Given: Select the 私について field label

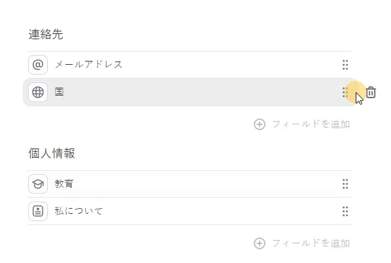Looking at the screenshot, I should 78,211.
